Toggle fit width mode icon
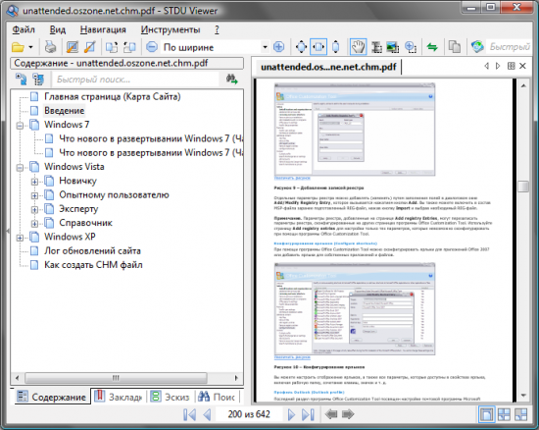539x430 pixels. tap(318, 47)
